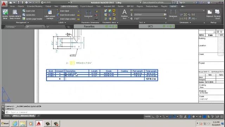The image size is (225, 127).
Task: Switch to the Export & Import ribbon tab
Action: (x=87, y=6)
